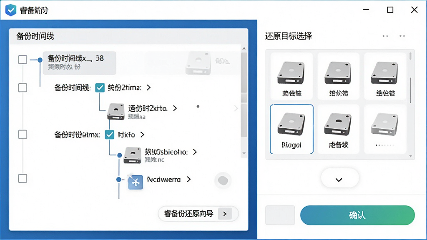Choose the third disk in top row of targets
Image resolution: width=427 pixels, height=240 pixels.
[385, 76]
